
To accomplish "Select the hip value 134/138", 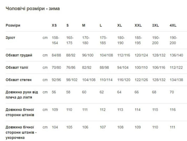I will pos(176,80).
